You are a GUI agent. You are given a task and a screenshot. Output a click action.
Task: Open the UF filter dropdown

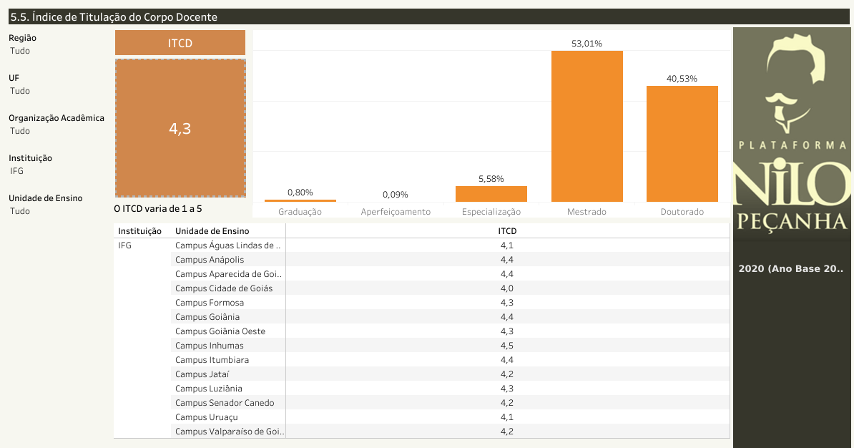pyautogui.click(x=20, y=91)
